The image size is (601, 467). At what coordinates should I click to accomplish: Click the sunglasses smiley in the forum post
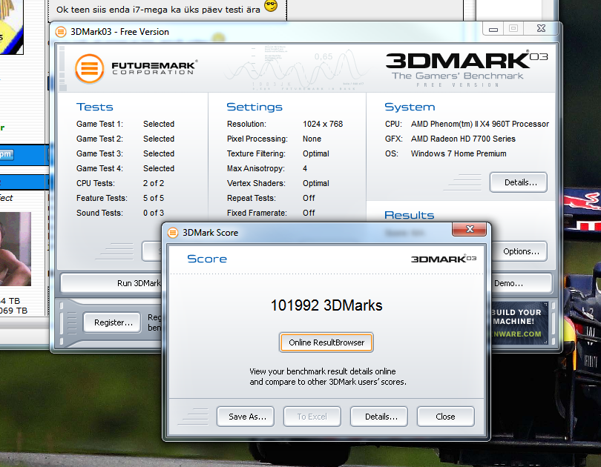click(x=271, y=5)
